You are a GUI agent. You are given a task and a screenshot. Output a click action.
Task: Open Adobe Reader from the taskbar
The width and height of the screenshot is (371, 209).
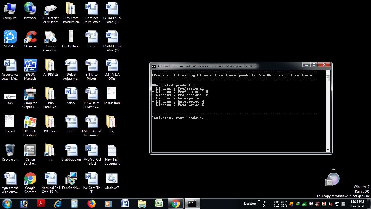pos(41,204)
